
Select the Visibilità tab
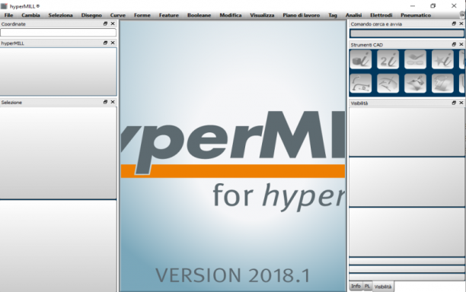(383, 287)
